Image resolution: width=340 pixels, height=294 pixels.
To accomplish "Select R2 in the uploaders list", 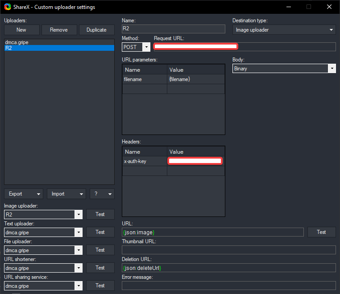I will pos(59,48).
